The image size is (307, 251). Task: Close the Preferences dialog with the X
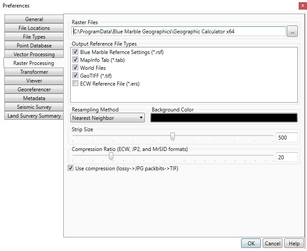coord(302,5)
